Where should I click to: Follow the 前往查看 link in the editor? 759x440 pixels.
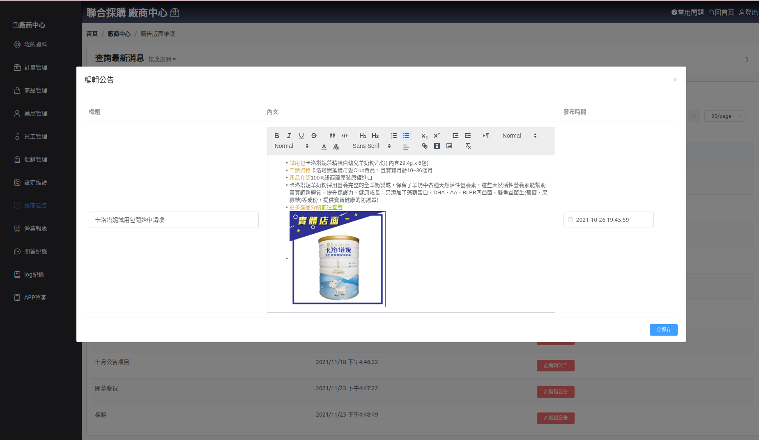pyautogui.click(x=332, y=207)
